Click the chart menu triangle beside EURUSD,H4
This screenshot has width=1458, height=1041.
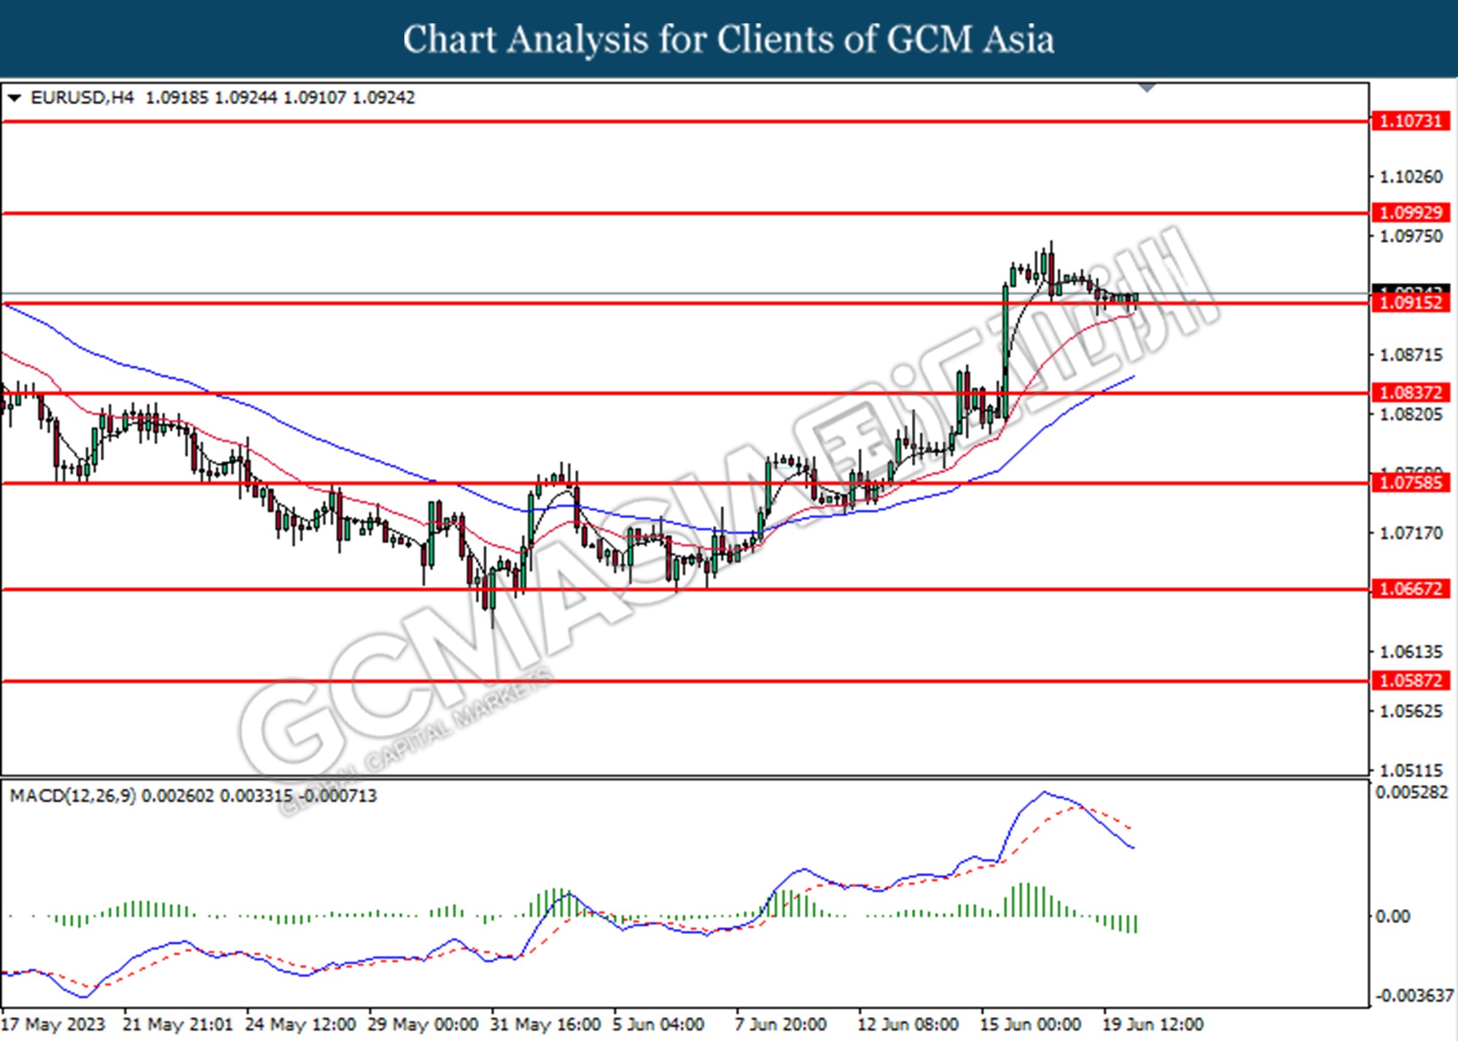(14, 98)
